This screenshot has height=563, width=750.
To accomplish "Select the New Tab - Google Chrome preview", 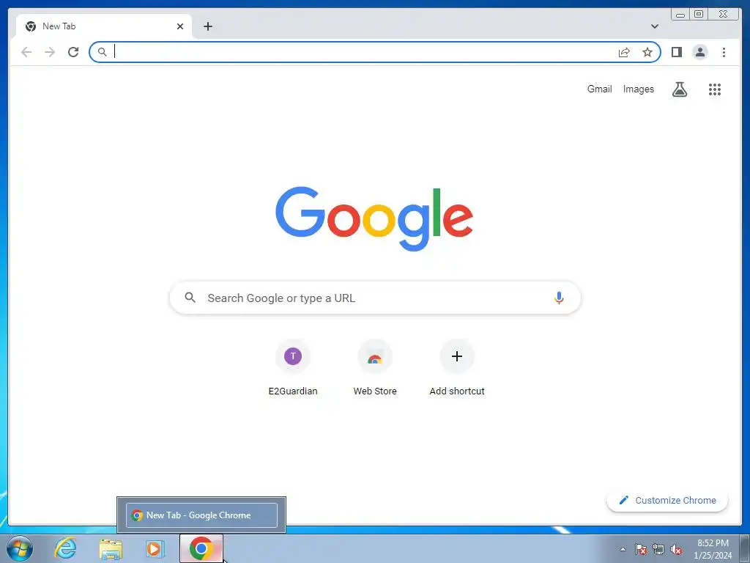I will click(x=201, y=515).
